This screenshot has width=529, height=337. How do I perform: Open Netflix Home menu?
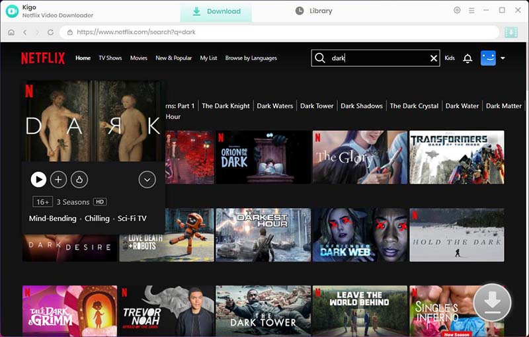(83, 58)
